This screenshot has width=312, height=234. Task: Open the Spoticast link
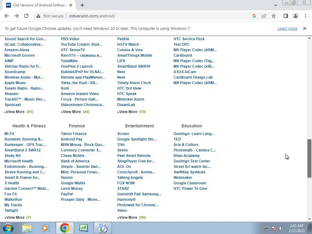click(13, 105)
